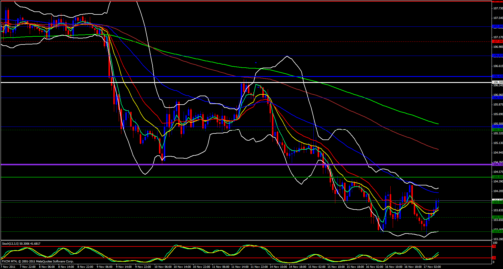Image resolution: width=503 pixels, height=269 pixels.
Task: Click the 7 Nov 2011 date label
Action: pos(8,267)
